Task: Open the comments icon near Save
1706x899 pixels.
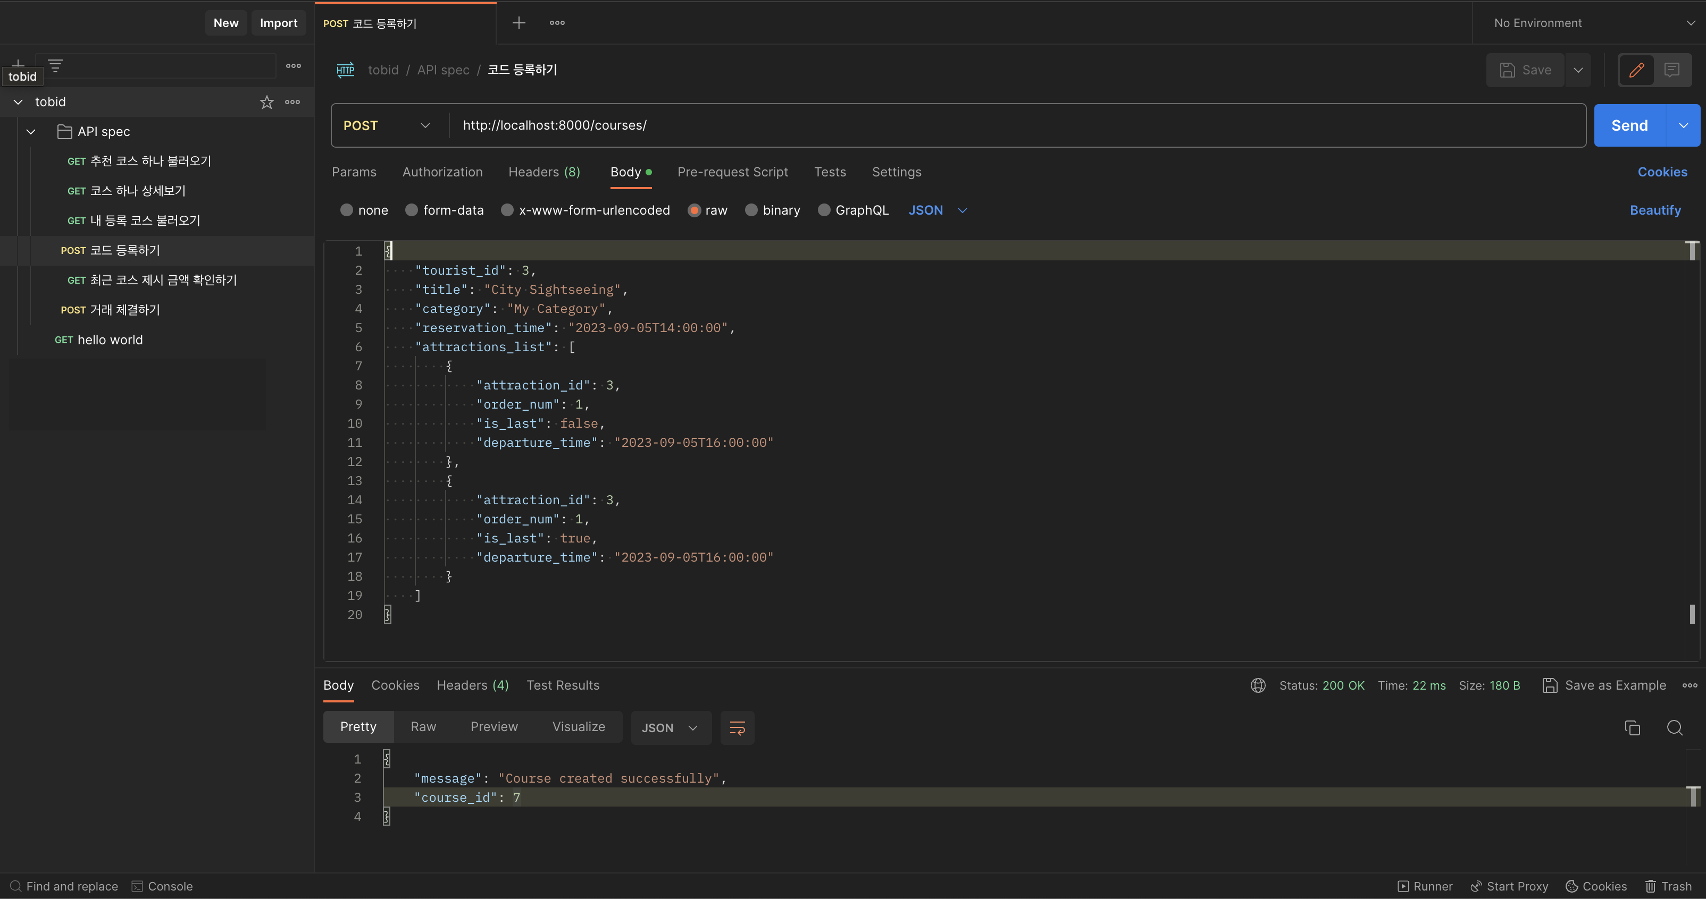Action: (1671, 70)
